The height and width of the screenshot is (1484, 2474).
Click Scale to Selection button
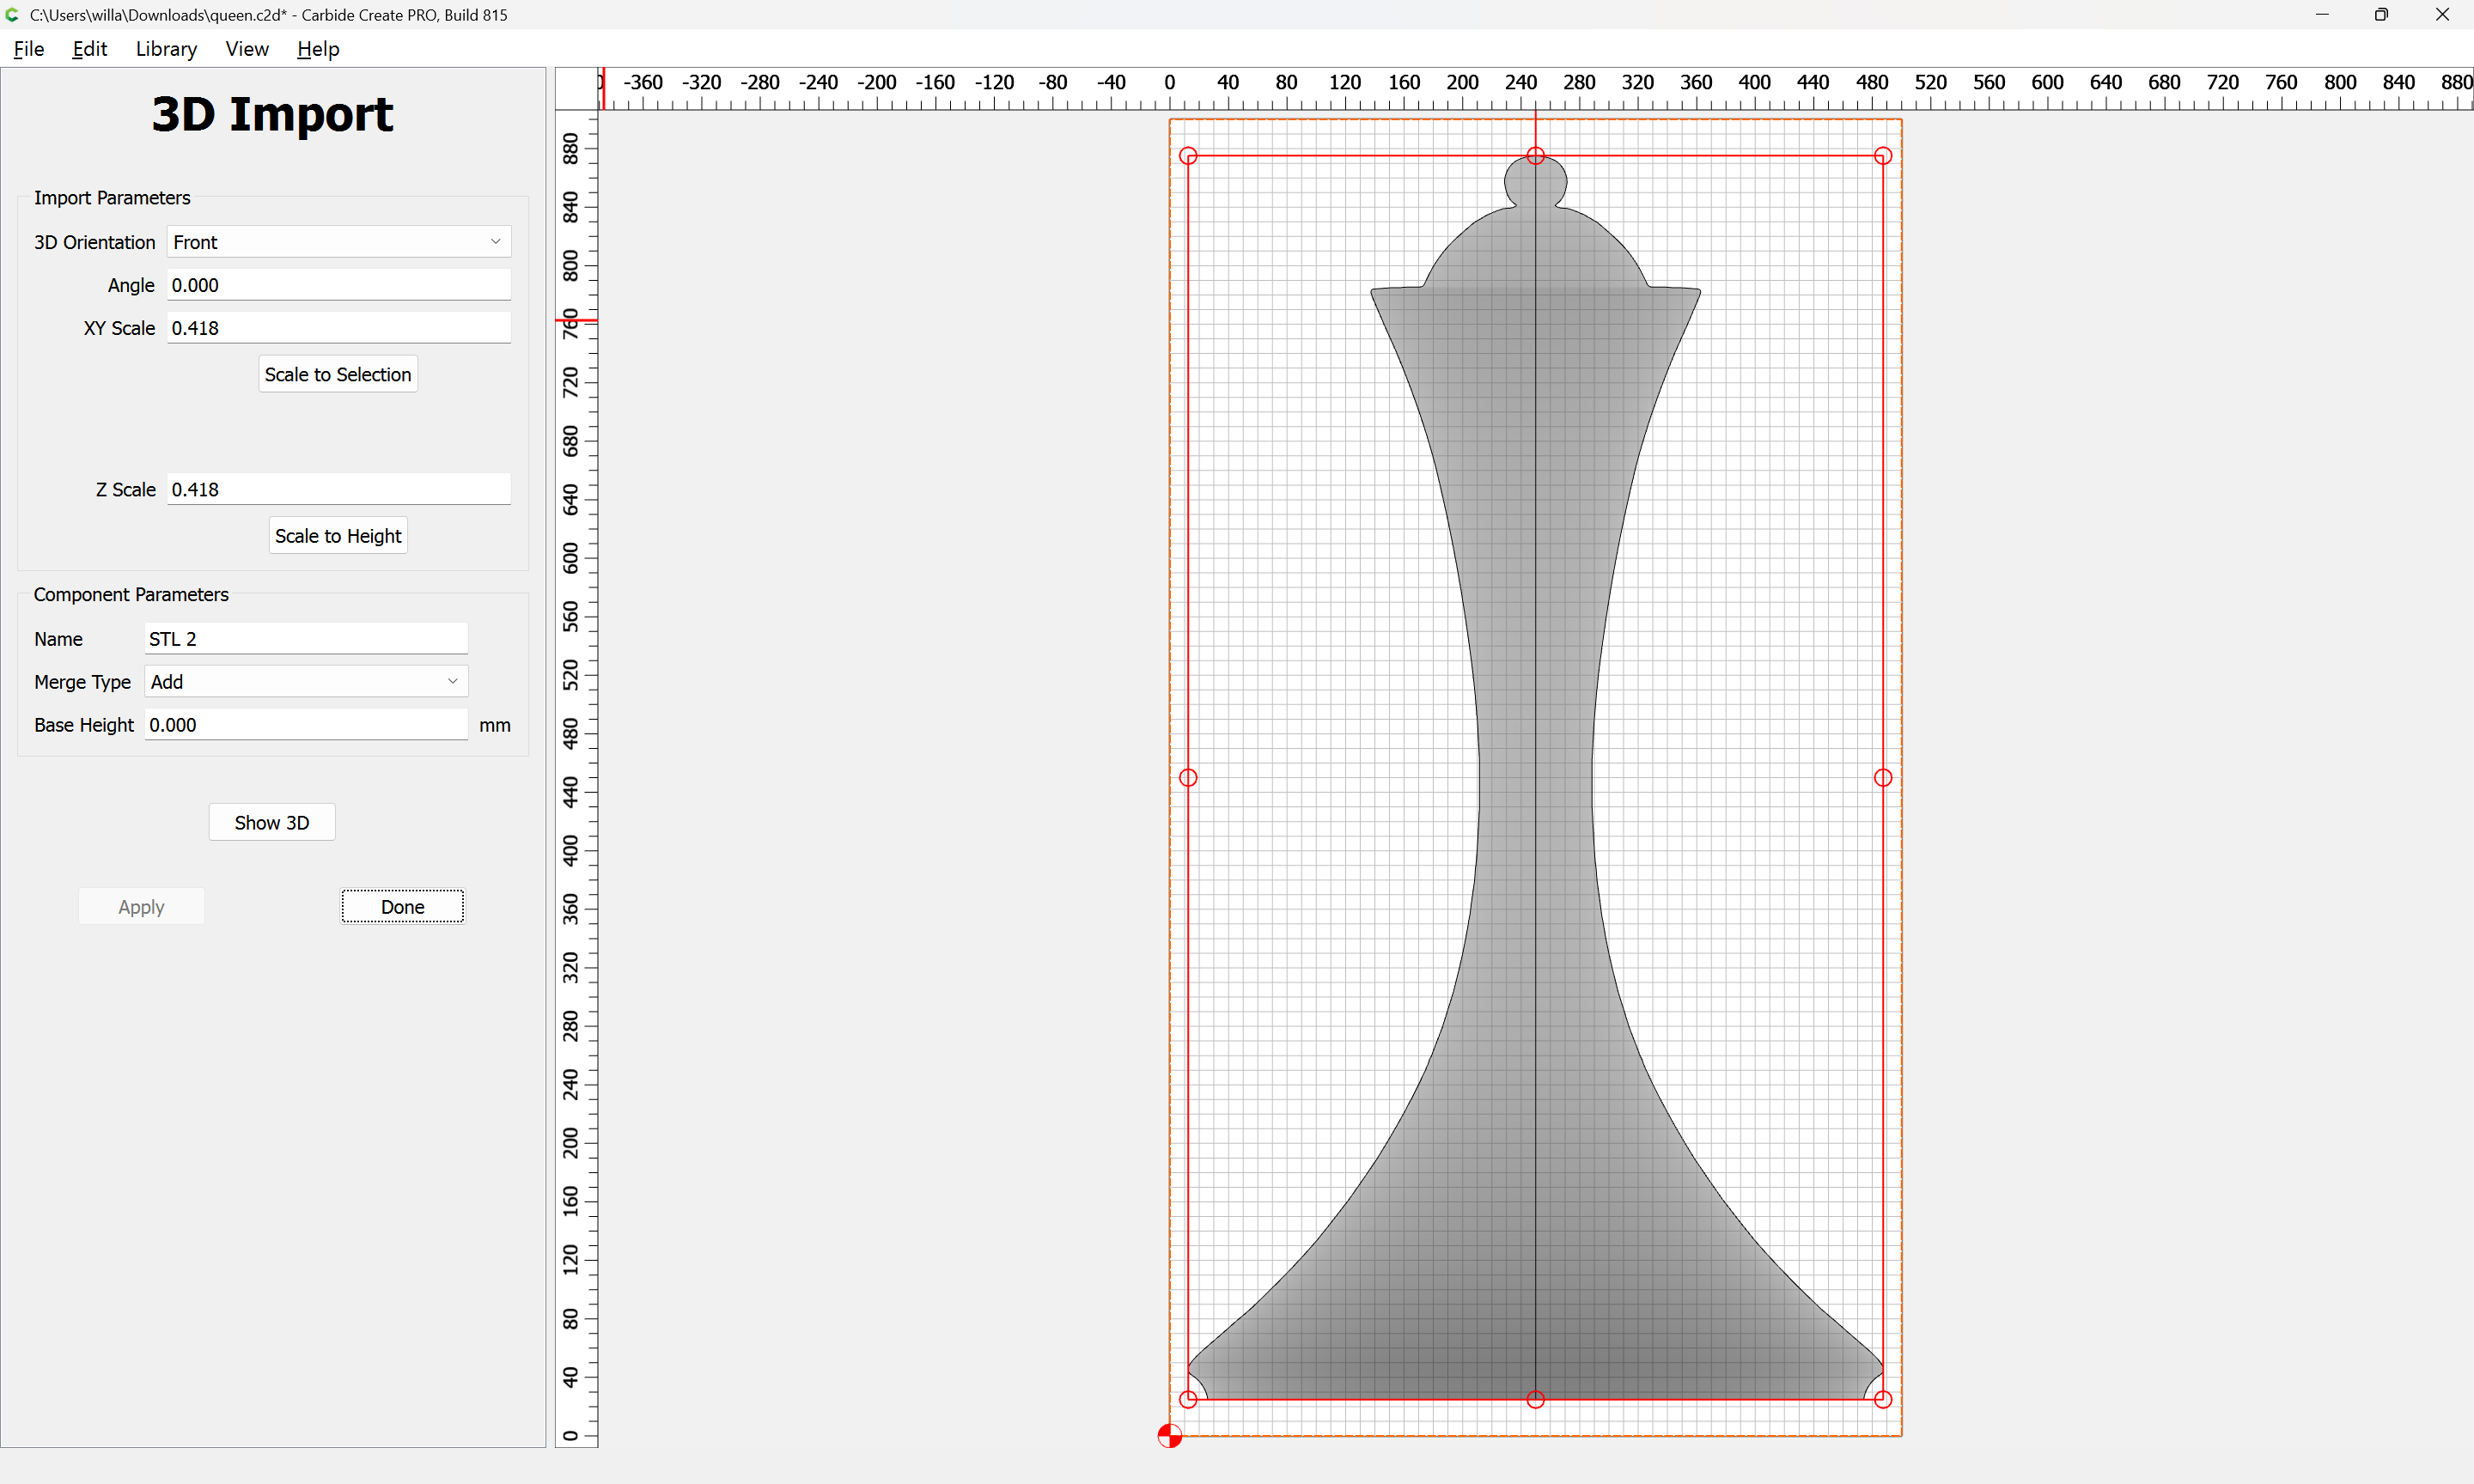coord(338,374)
